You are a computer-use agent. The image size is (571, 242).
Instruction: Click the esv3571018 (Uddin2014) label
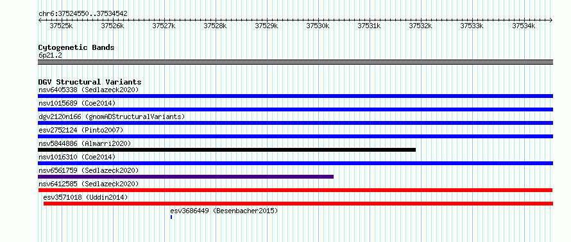coord(85,197)
